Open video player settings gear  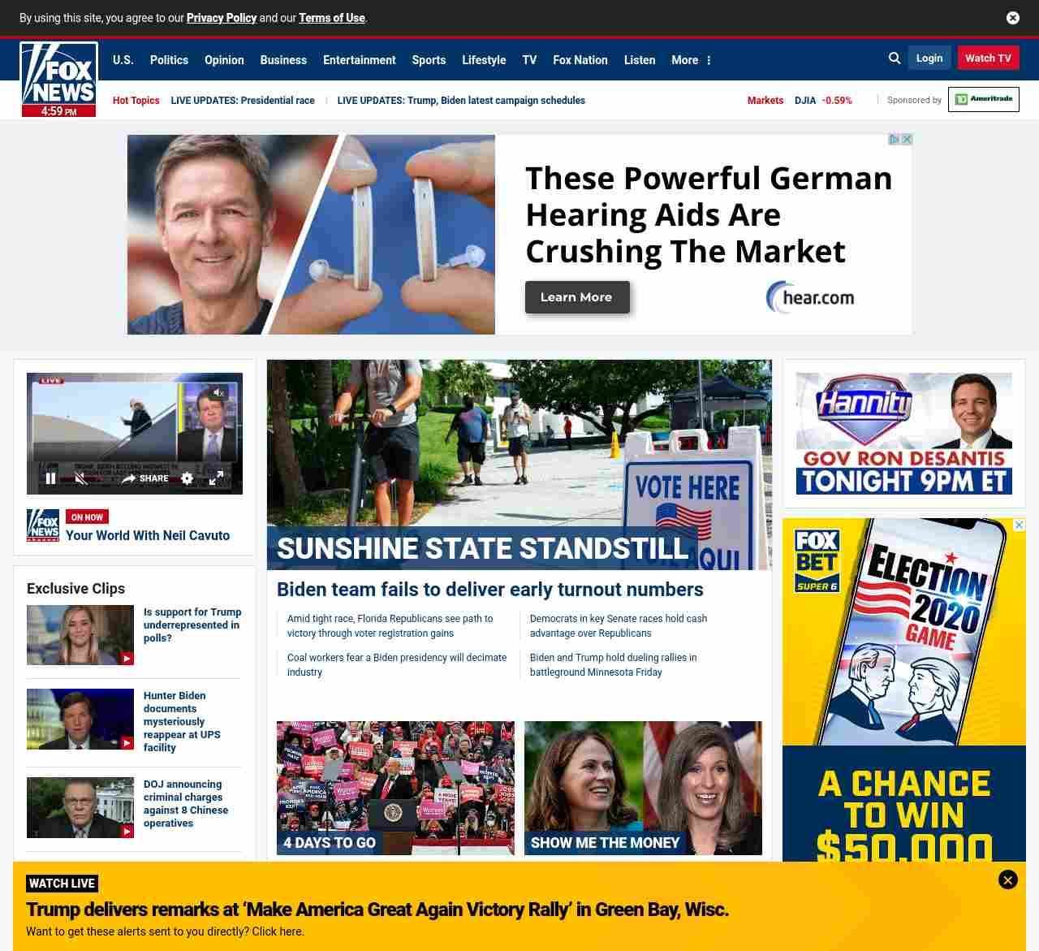click(187, 478)
